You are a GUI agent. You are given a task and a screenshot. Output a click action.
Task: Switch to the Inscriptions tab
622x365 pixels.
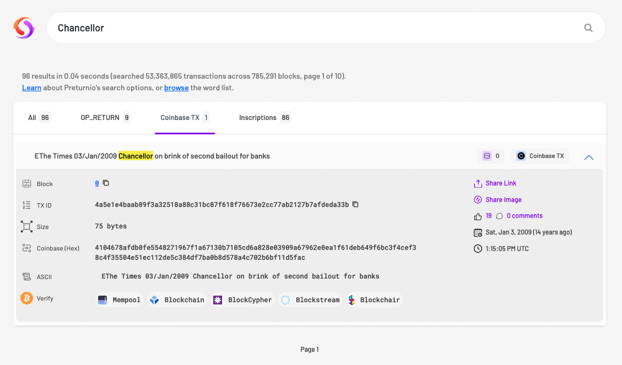264,118
